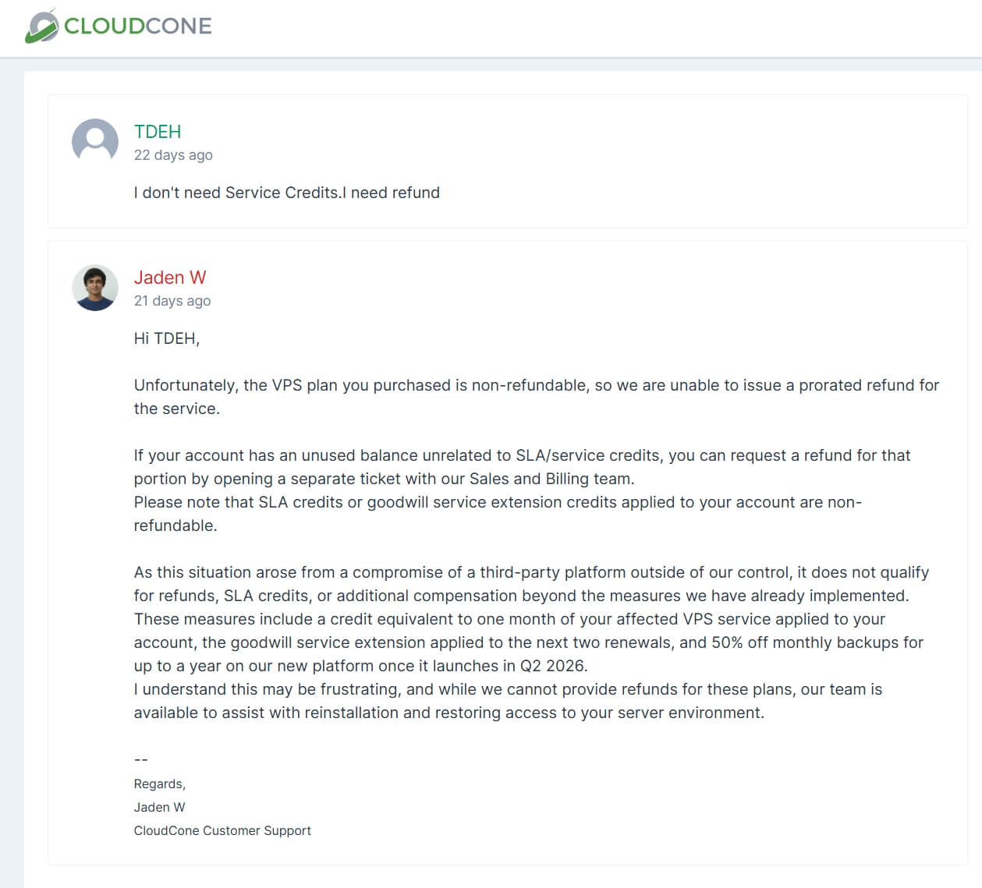Click the paragraph starting "As this situation arose"
The image size is (982, 888).
tap(531, 572)
